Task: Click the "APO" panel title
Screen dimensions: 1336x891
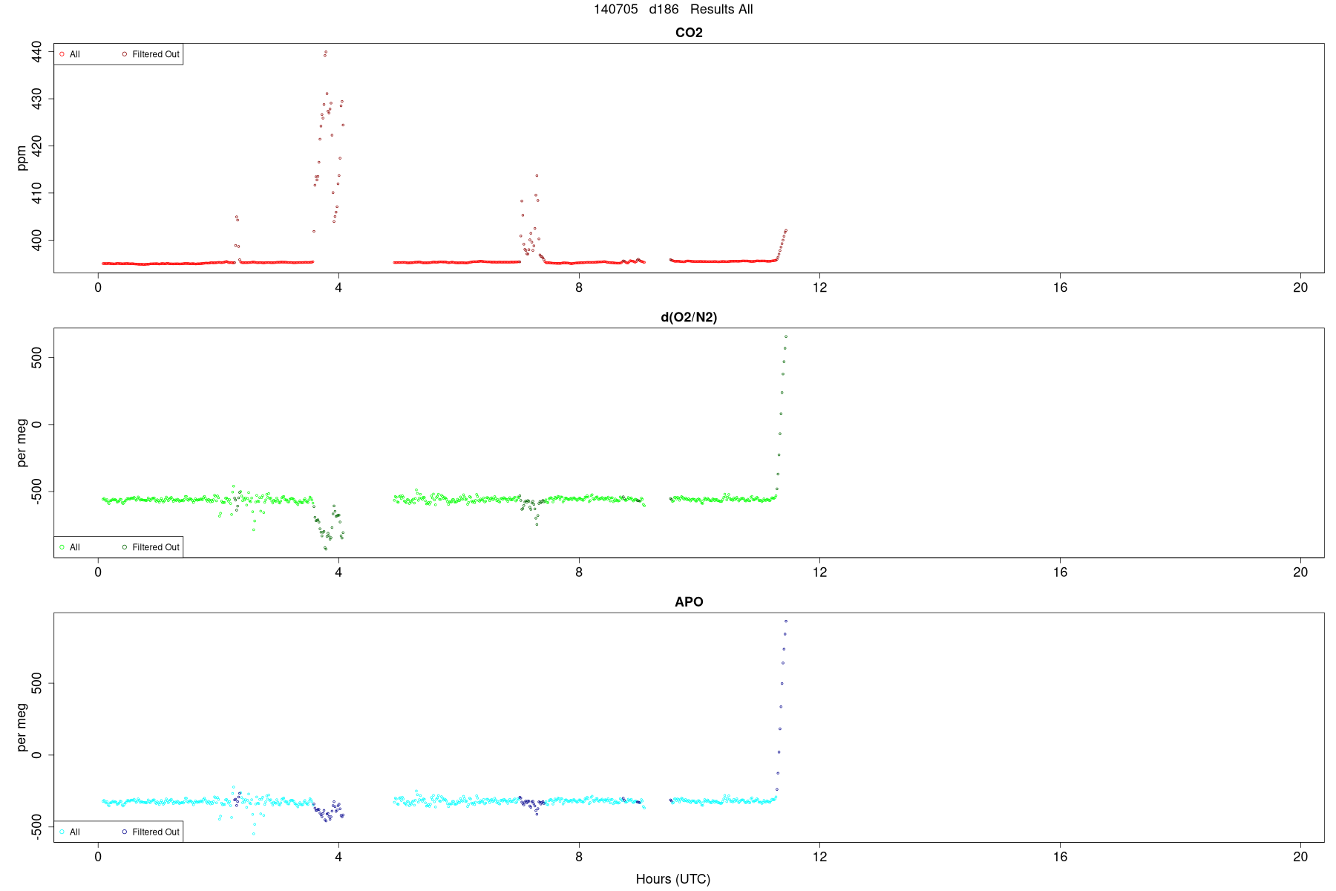Action: coord(689,602)
